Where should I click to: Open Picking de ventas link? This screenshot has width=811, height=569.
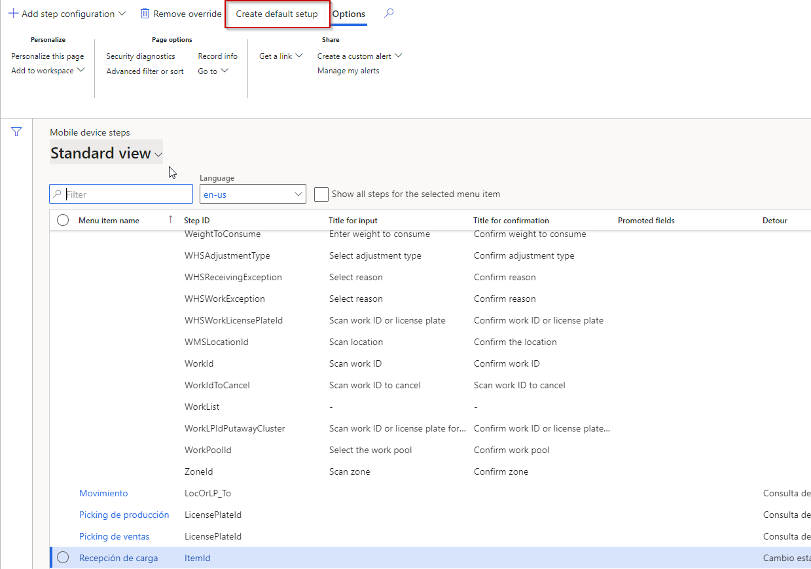pos(114,536)
